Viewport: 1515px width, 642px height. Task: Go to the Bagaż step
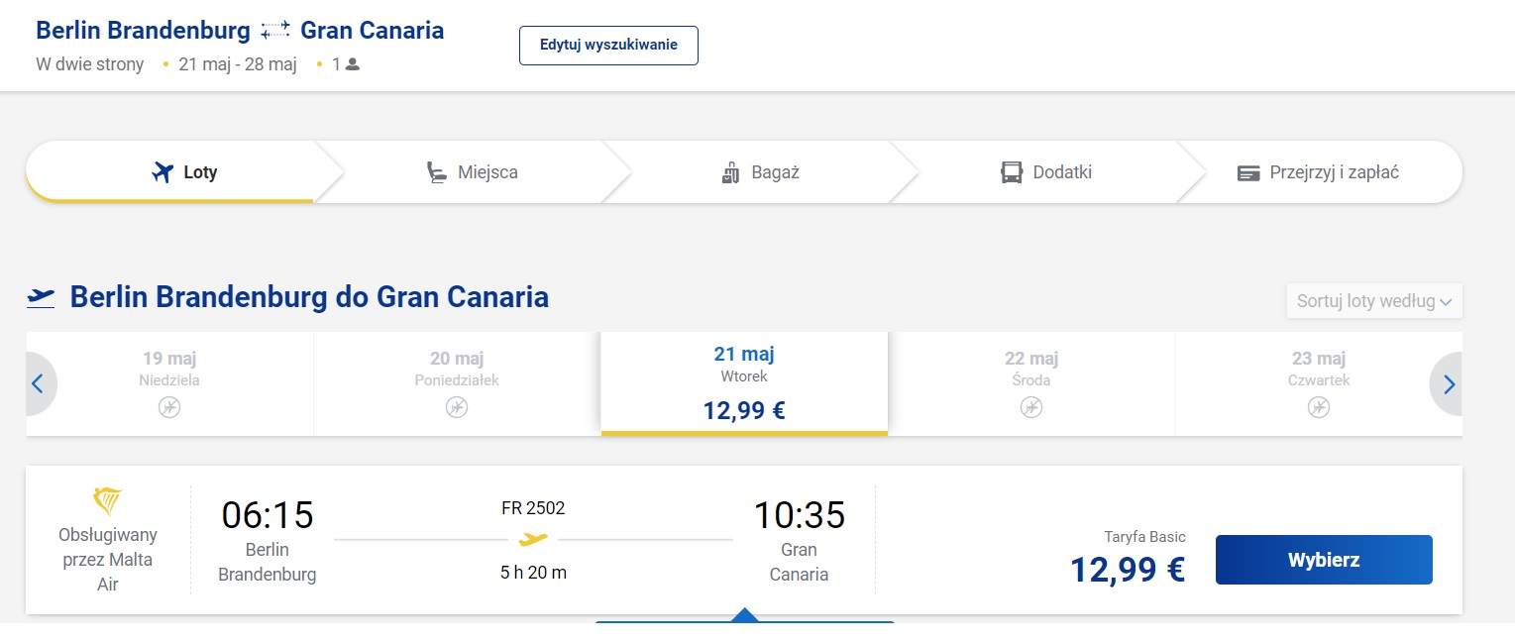760,172
